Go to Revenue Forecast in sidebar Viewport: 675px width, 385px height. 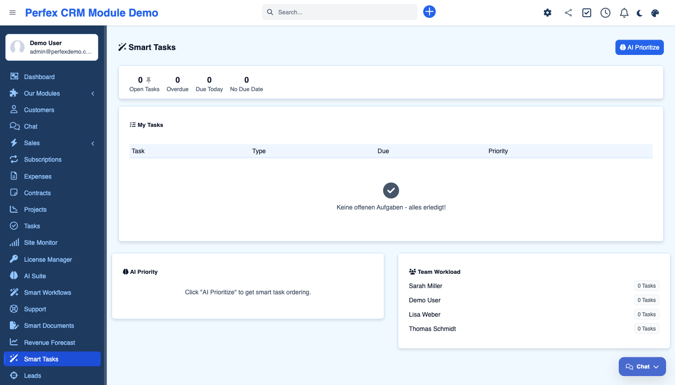50,343
